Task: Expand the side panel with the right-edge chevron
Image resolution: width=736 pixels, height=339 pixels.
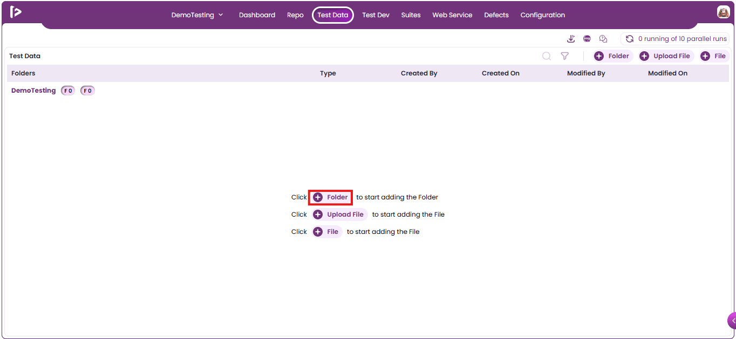Action: click(732, 321)
